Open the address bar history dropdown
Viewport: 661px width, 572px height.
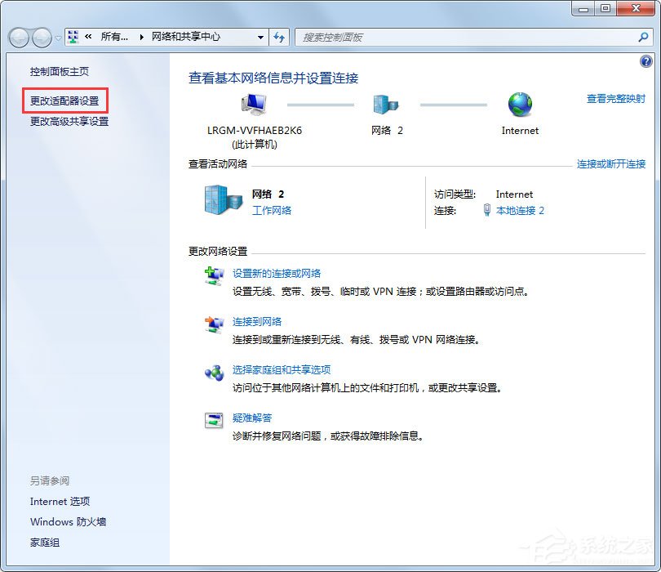coord(263,37)
